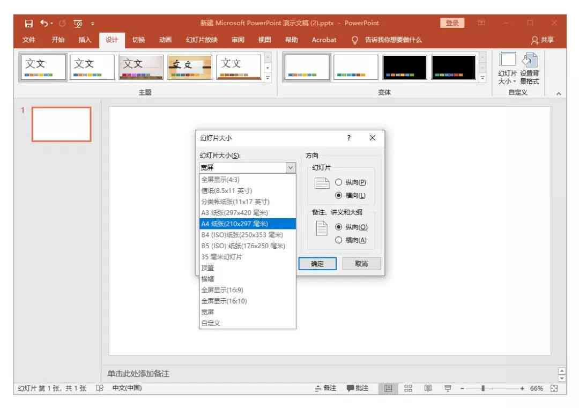The width and height of the screenshot is (579, 408).
Task: Select the fourth brown ink theme thumbnail
Action: coord(190,67)
